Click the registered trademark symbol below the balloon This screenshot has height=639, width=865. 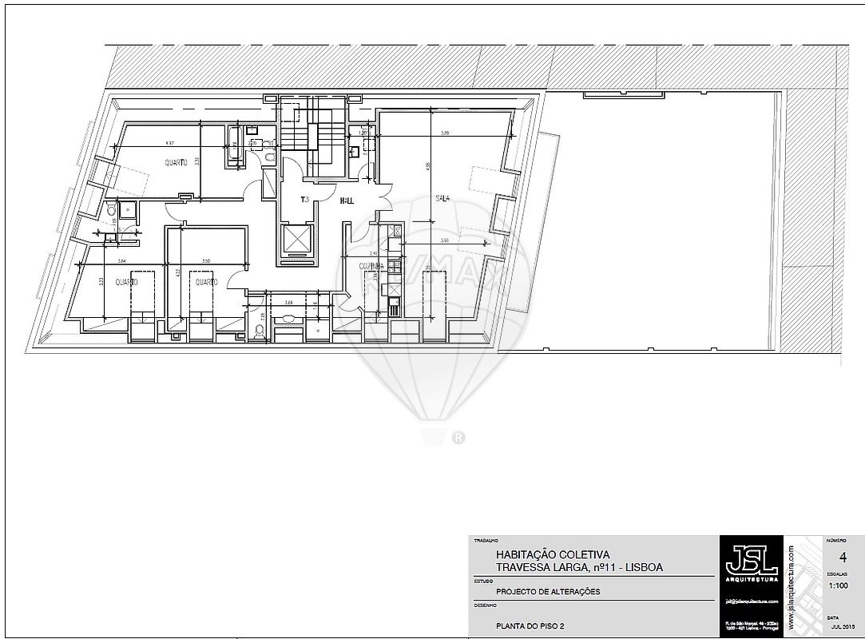[x=458, y=437]
